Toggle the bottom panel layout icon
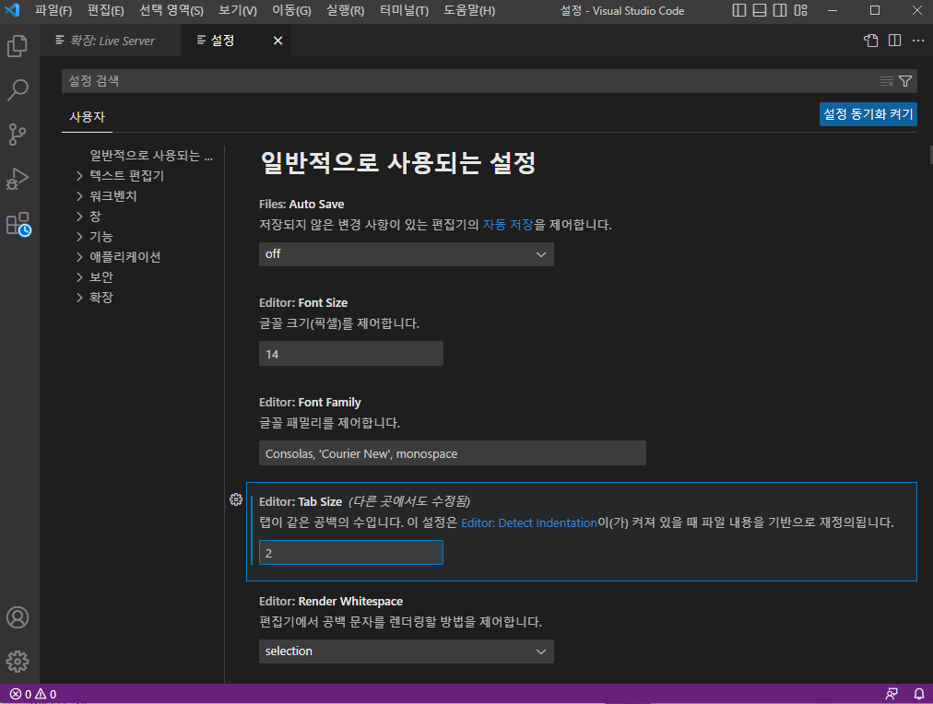This screenshot has height=704, width=933. click(760, 10)
